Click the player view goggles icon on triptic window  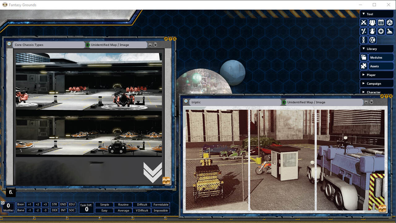point(366,102)
